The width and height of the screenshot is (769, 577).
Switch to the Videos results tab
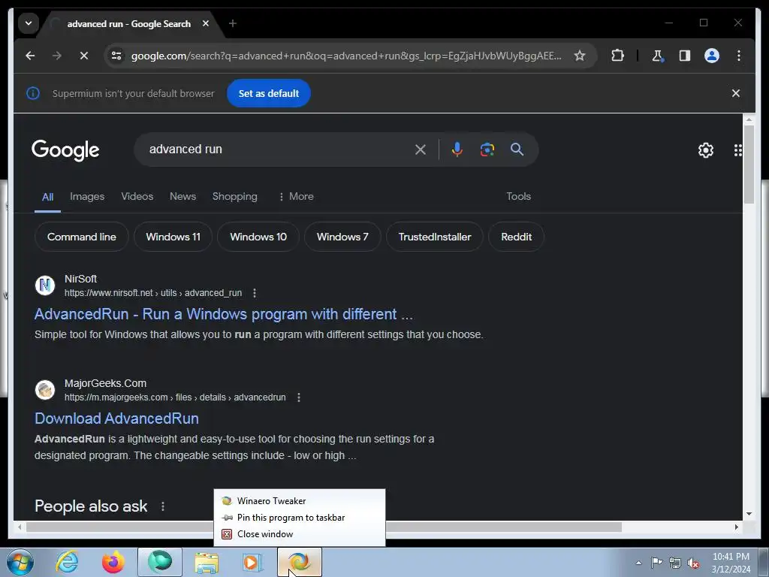pyautogui.click(x=137, y=197)
